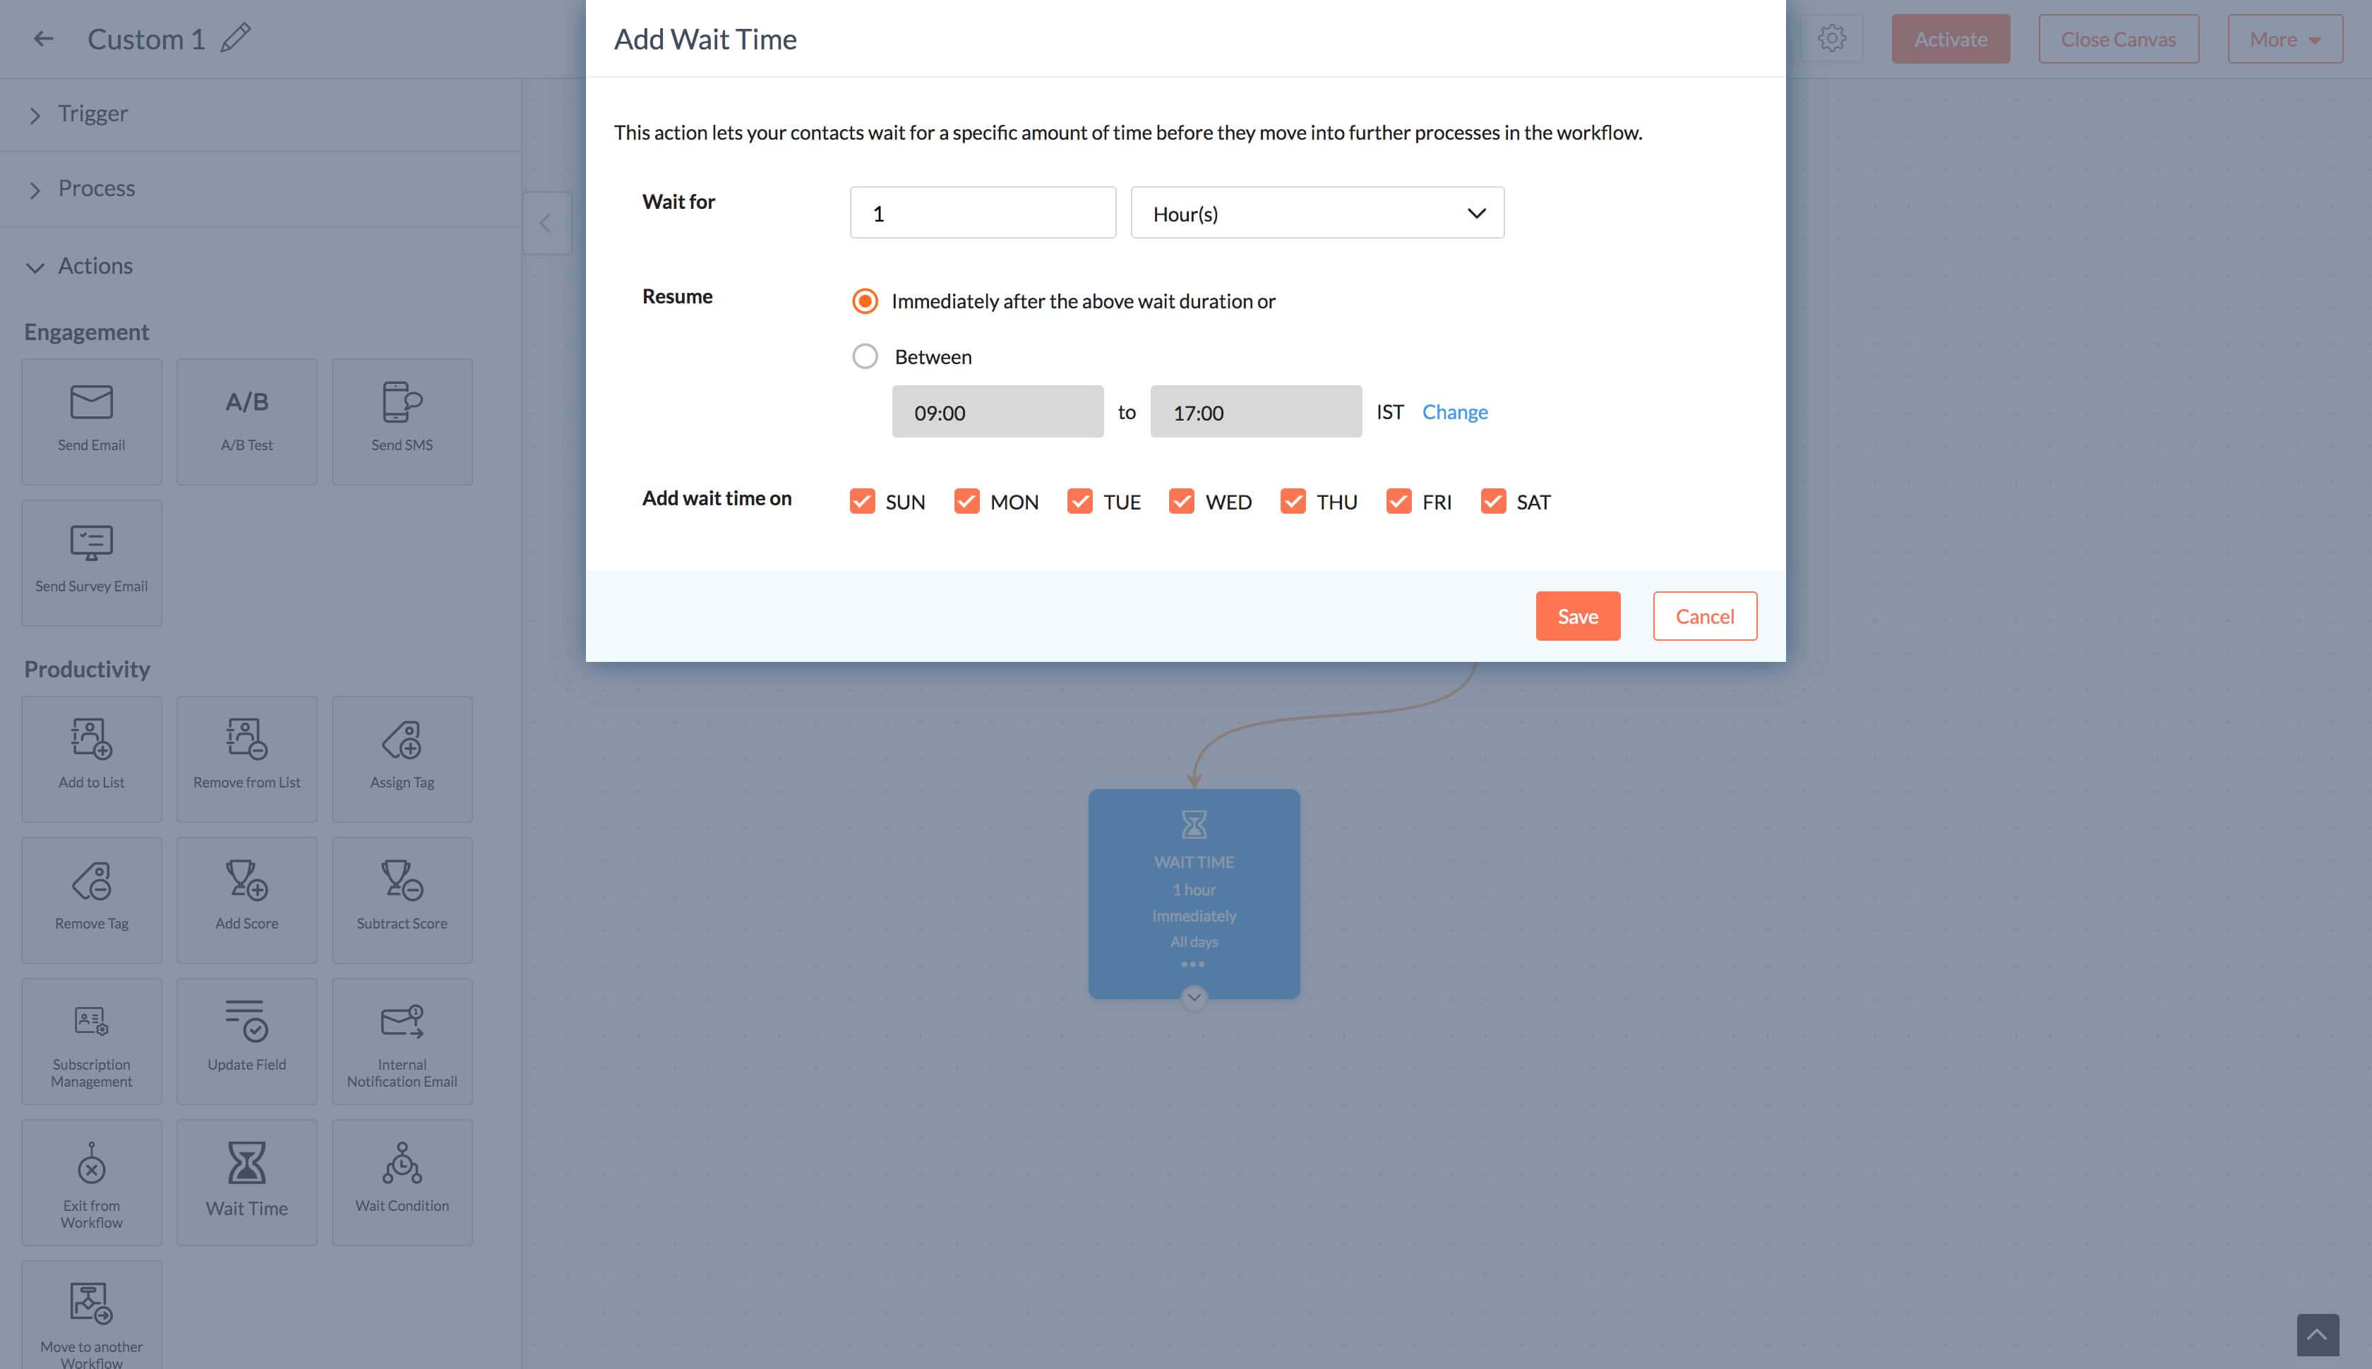Click the Cancel button
Image resolution: width=2372 pixels, height=1369 pixels.
[1703, 615]
